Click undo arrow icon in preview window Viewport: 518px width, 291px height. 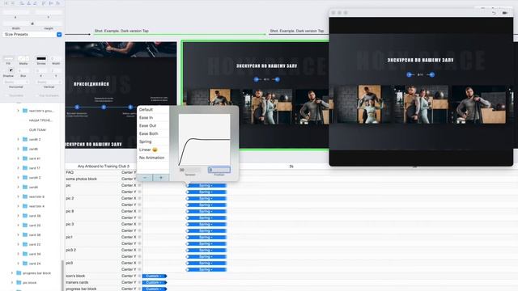(x=494, y=13)
